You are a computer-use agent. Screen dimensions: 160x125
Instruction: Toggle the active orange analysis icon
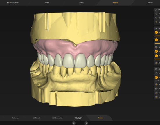click(x=156, y=77)
